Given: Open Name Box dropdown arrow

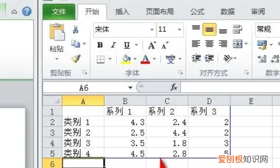Looking at the screenshot, I should point(130,87).
